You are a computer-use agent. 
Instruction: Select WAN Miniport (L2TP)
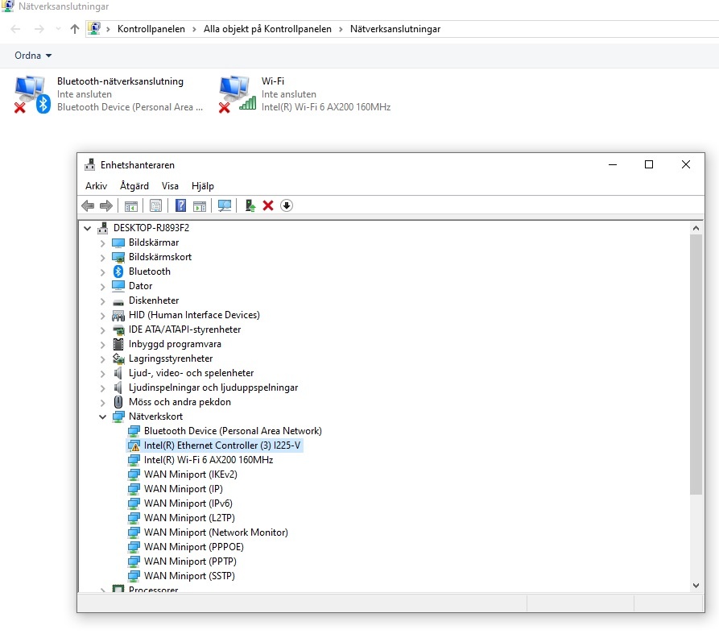(x=189, y=518)
